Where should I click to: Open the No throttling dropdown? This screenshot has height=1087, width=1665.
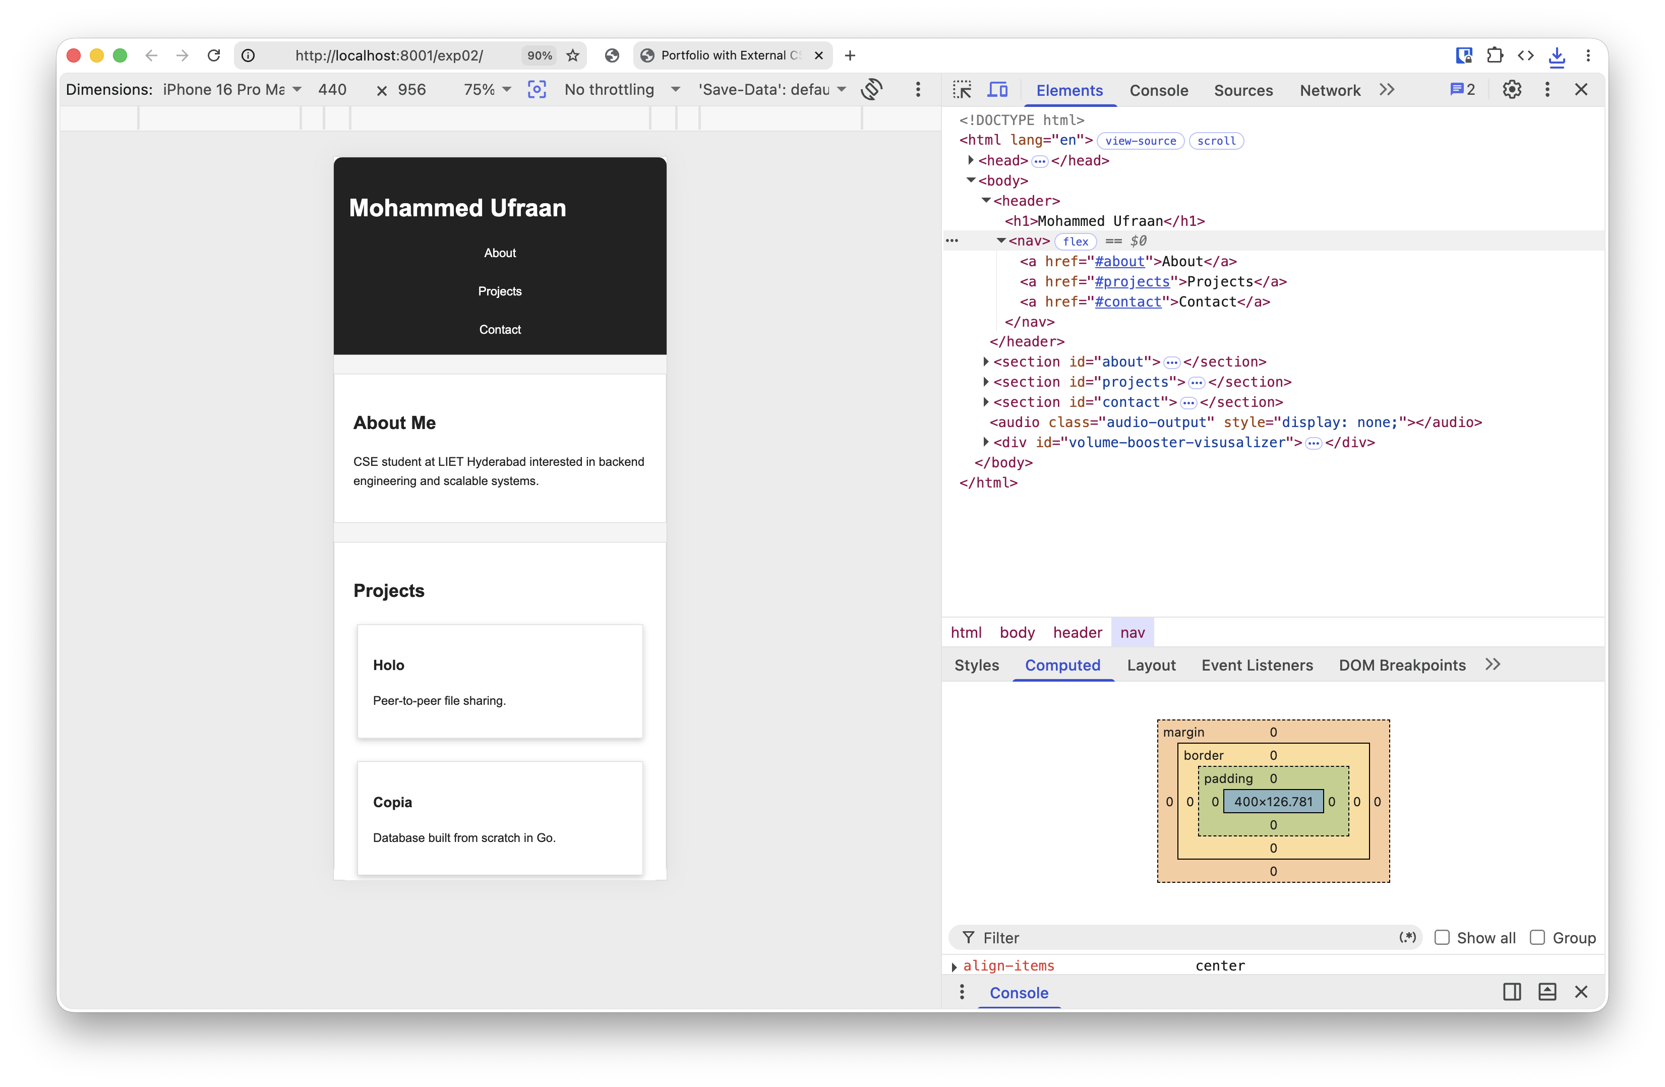[x=622, y=90]
